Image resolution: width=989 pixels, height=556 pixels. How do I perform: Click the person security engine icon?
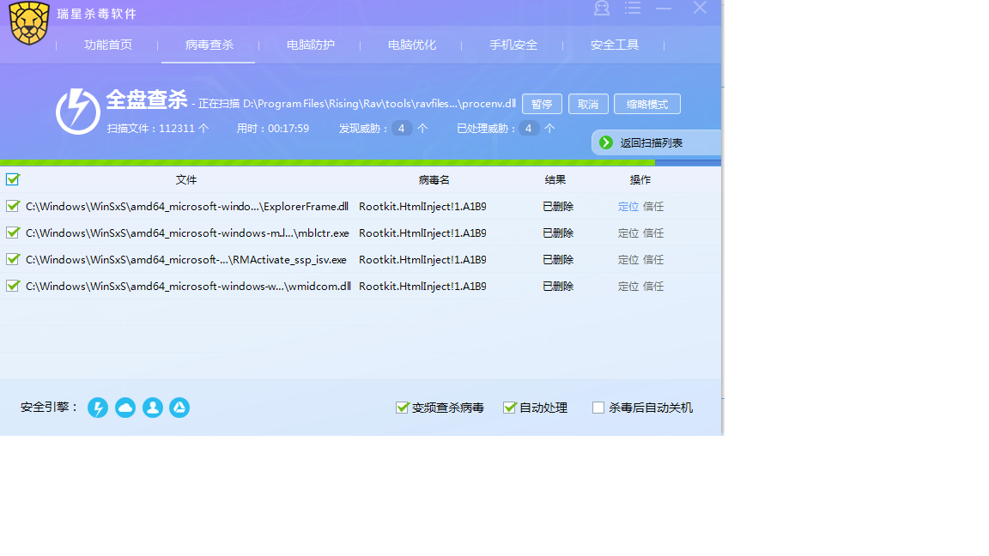coord(153,408)
